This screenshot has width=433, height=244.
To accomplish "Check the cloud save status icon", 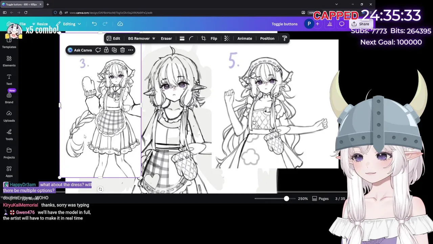I will (x=120, y=24).
